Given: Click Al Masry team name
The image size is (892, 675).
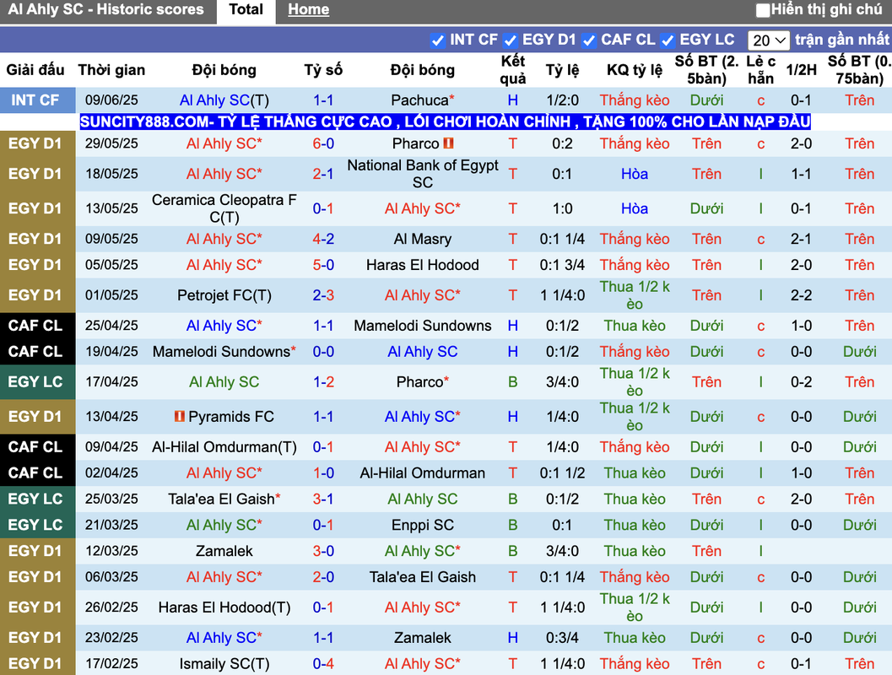Looking at the screenshot, I should pyautogui.click(x=422, y=239).
